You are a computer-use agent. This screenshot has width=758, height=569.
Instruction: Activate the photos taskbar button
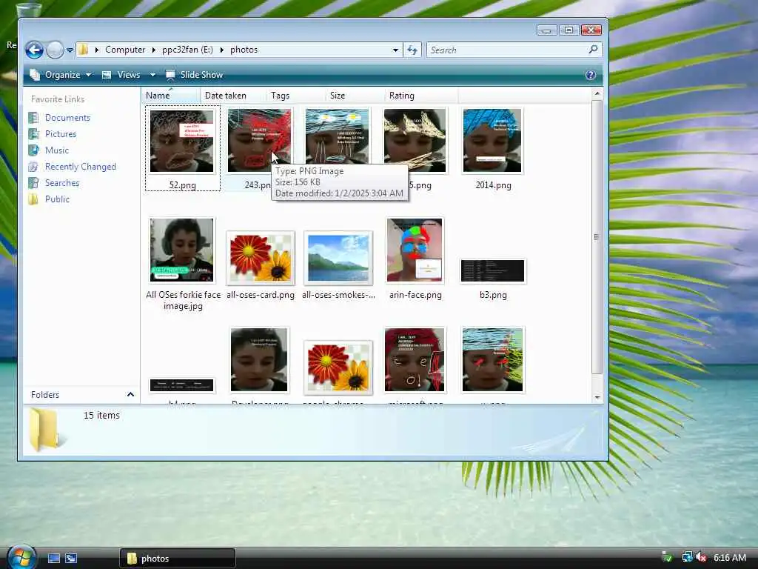point(177,559)
